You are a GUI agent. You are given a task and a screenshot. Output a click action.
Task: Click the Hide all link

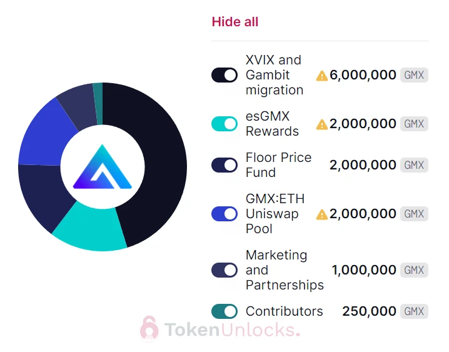click(x=235, y=22)
